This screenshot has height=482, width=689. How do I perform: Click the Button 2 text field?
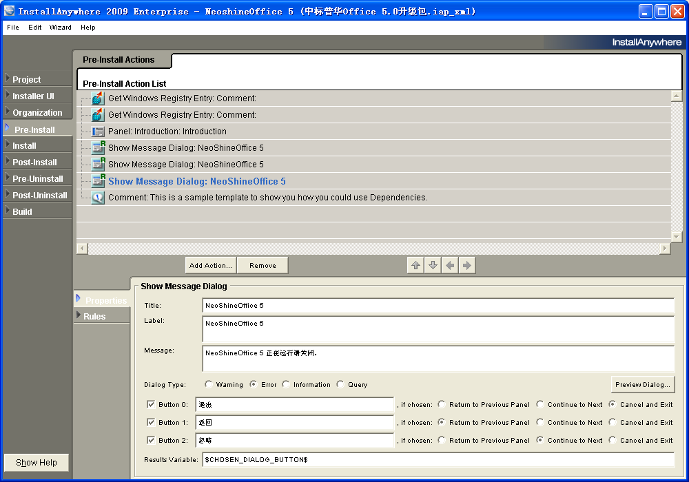click(294, 440)
